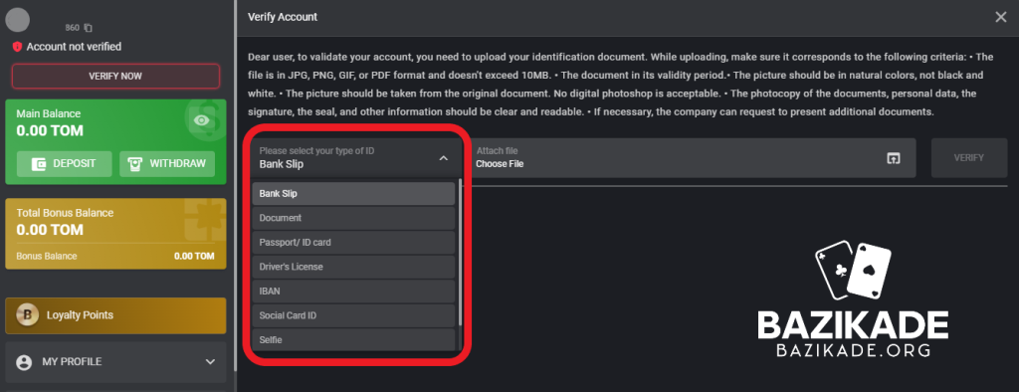Click the VERIFY NOW button
The width and height of the screenshot is (1019, 392).
coord(115,76)
